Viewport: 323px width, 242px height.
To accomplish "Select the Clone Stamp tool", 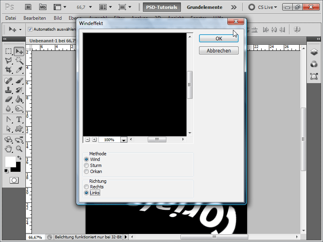I will (8, 90).
